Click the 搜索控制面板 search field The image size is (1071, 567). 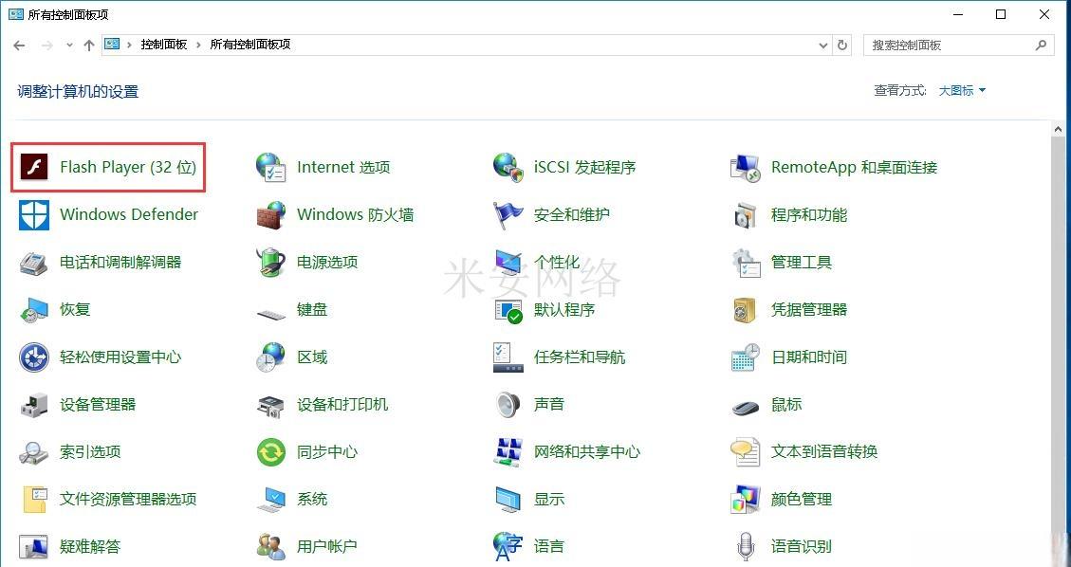click(958, 45)
